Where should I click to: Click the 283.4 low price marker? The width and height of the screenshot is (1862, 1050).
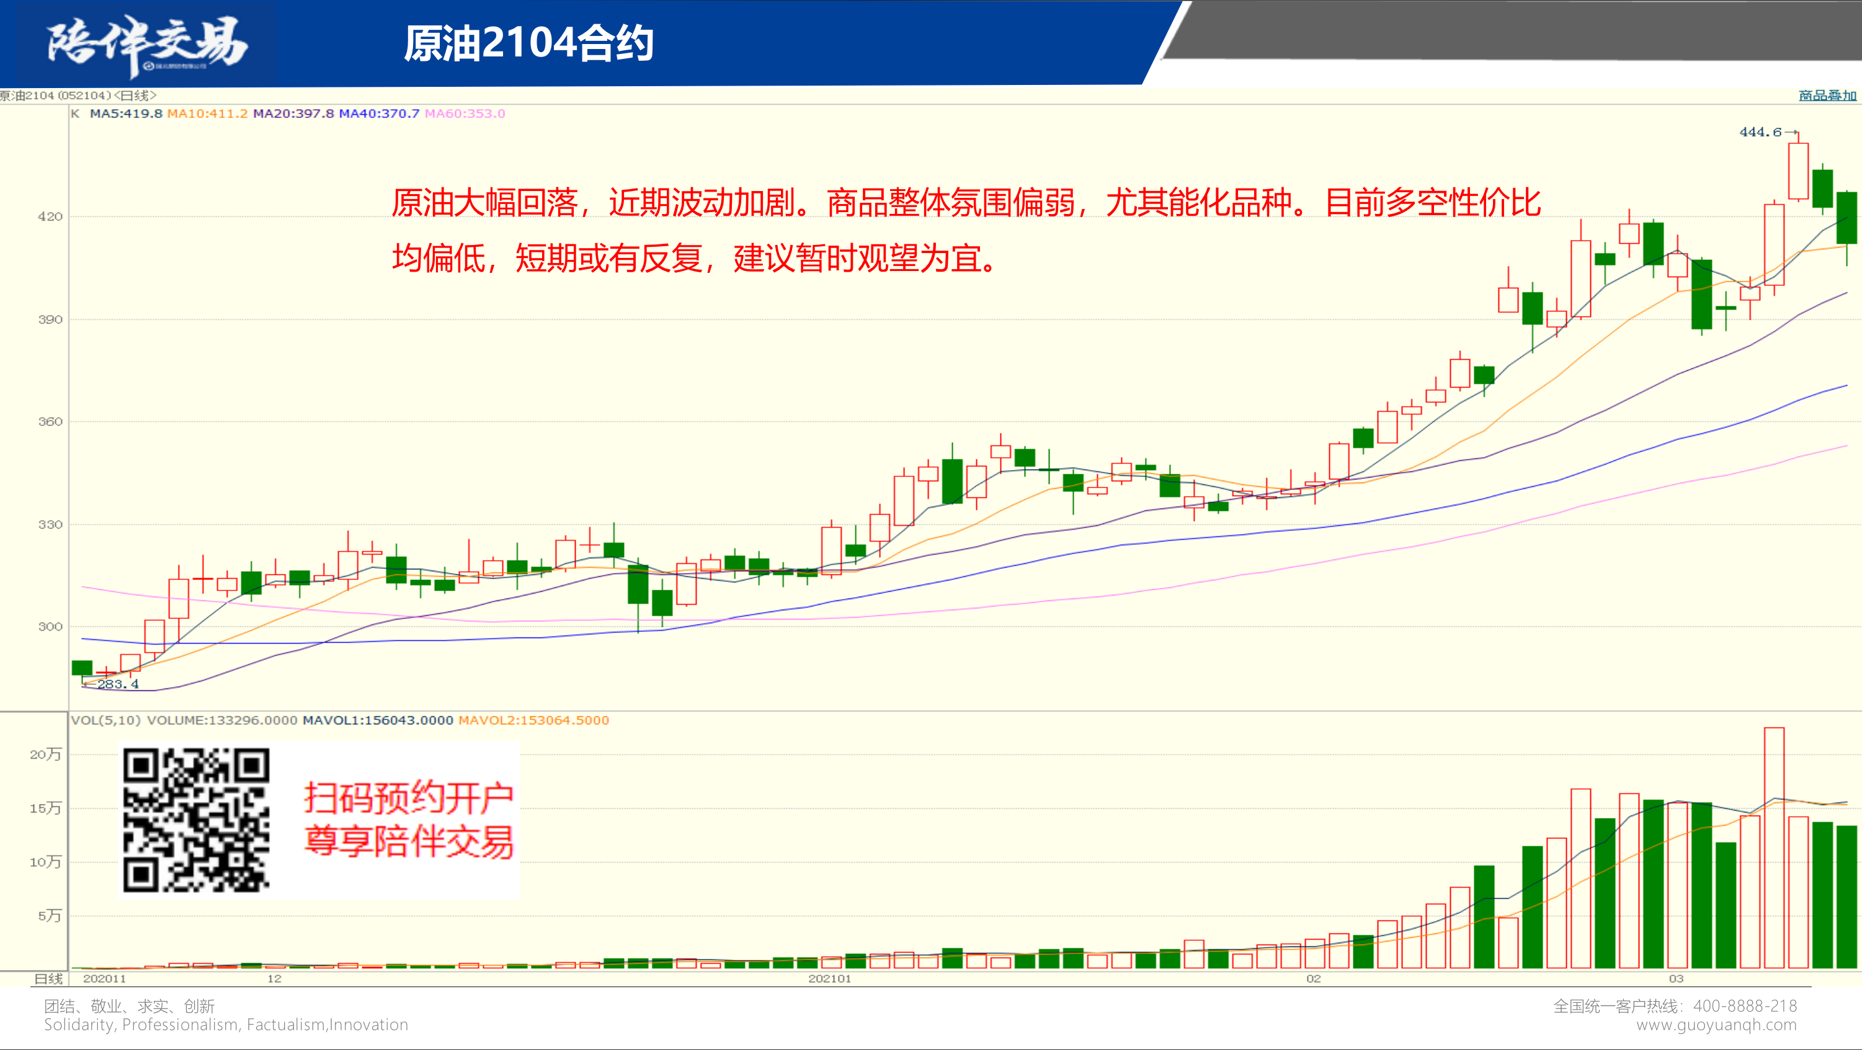pos(118,683)
